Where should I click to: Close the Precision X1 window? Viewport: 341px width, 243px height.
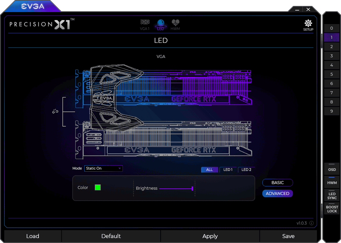click(x=308, y=9)
